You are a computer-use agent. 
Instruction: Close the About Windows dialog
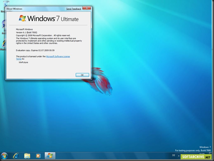tap(87, 8)
